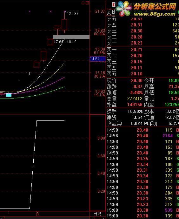Click the 0.20 indicator scale label

click(101, 191)
